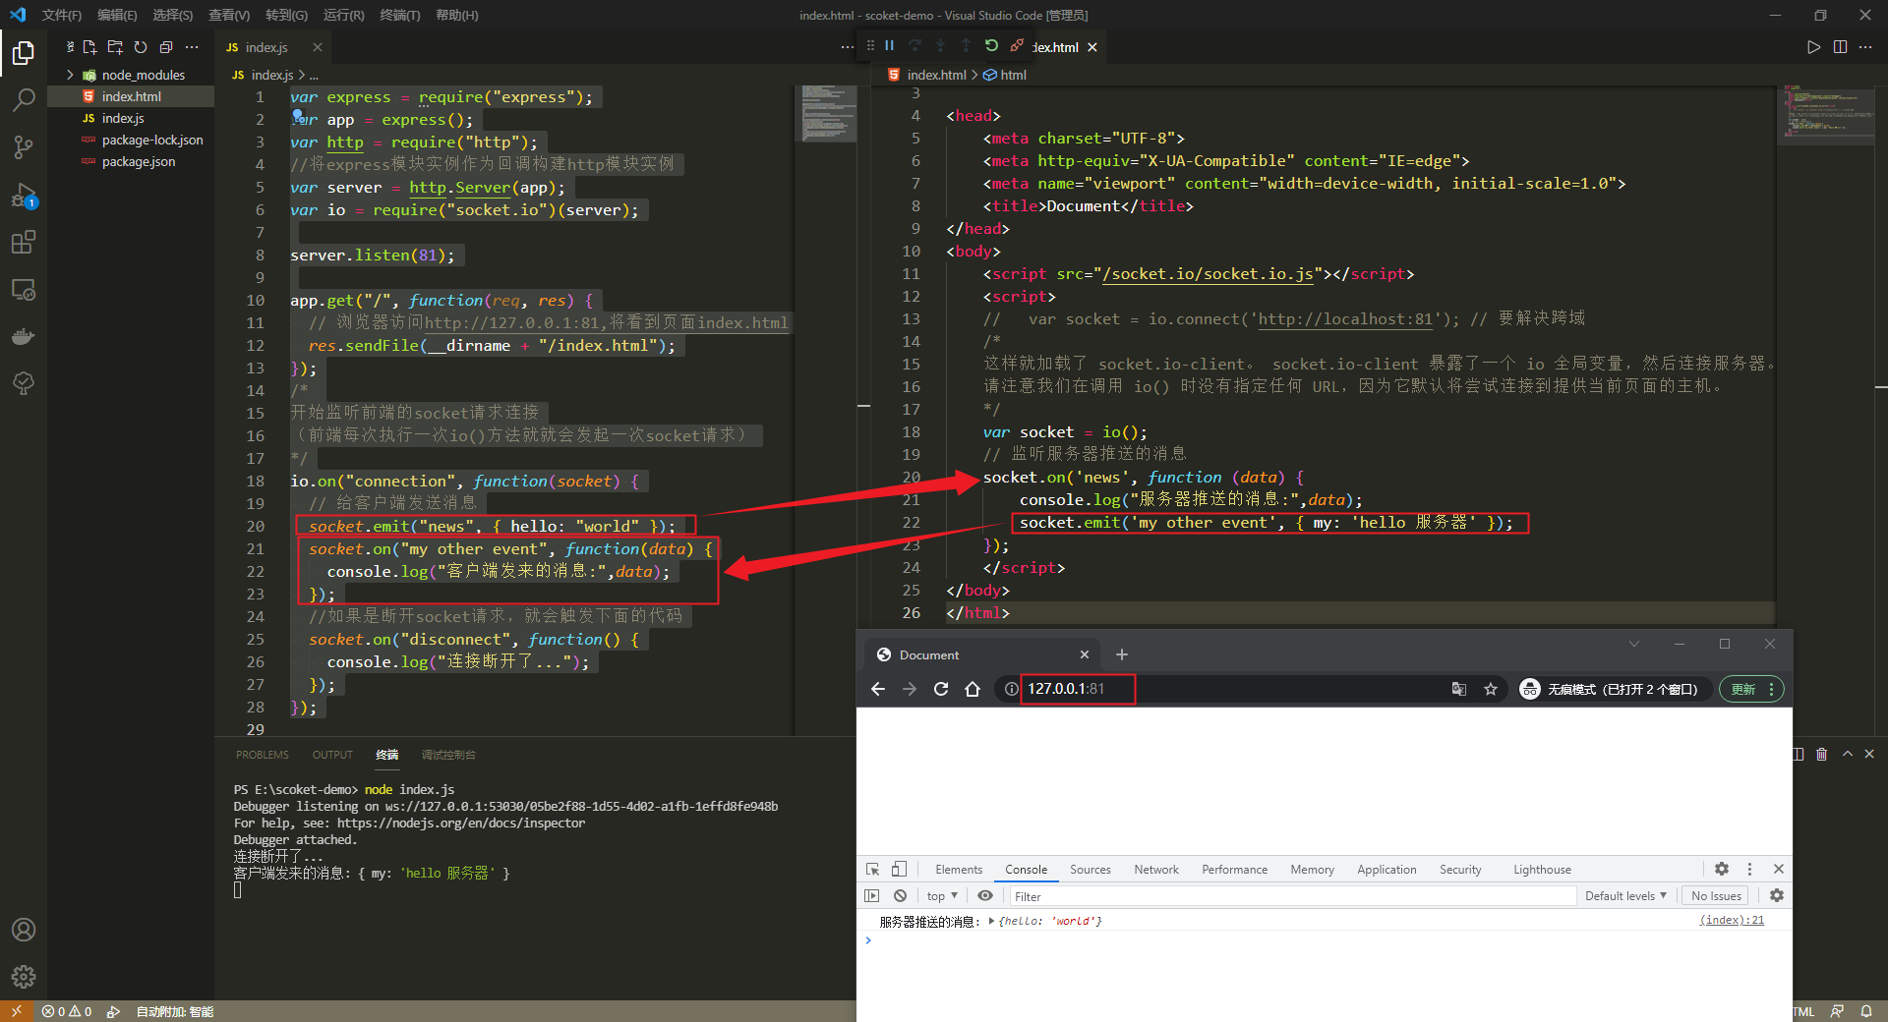Open more actions for the right editor group
Image resolution: width=1888 pixels, height=1022 pixels.
coord(1865,47)
